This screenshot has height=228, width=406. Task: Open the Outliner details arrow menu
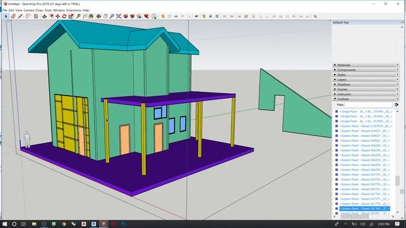396,104
